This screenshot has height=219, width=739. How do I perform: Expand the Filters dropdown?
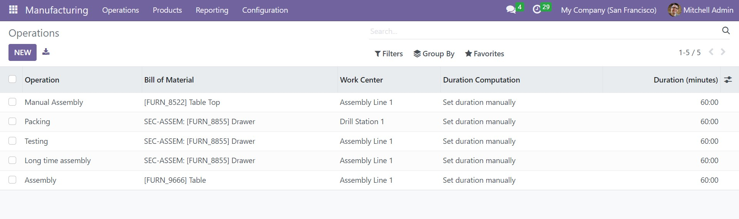[x=388, y=54]
